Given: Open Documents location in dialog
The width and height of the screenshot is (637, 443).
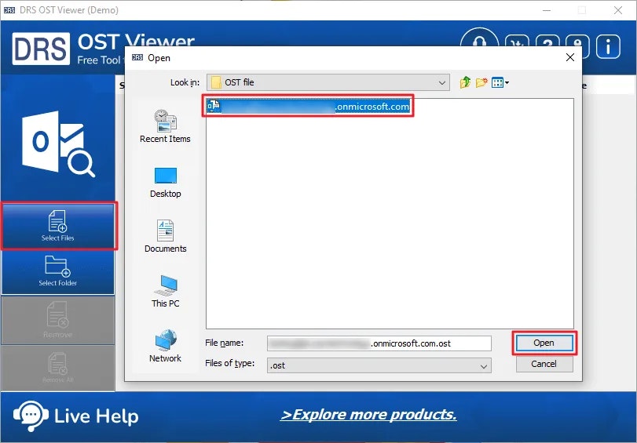Looking at the screenshot, I should [x=166, y=236].
